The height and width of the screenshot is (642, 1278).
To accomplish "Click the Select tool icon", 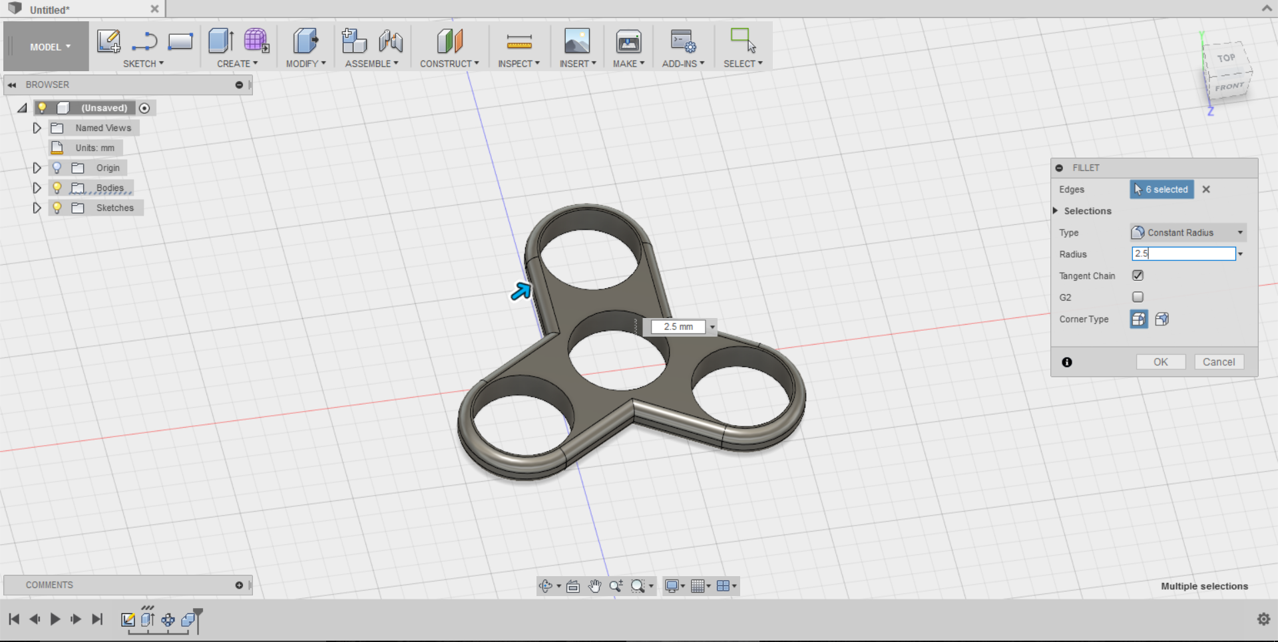I will click(743, 40).
